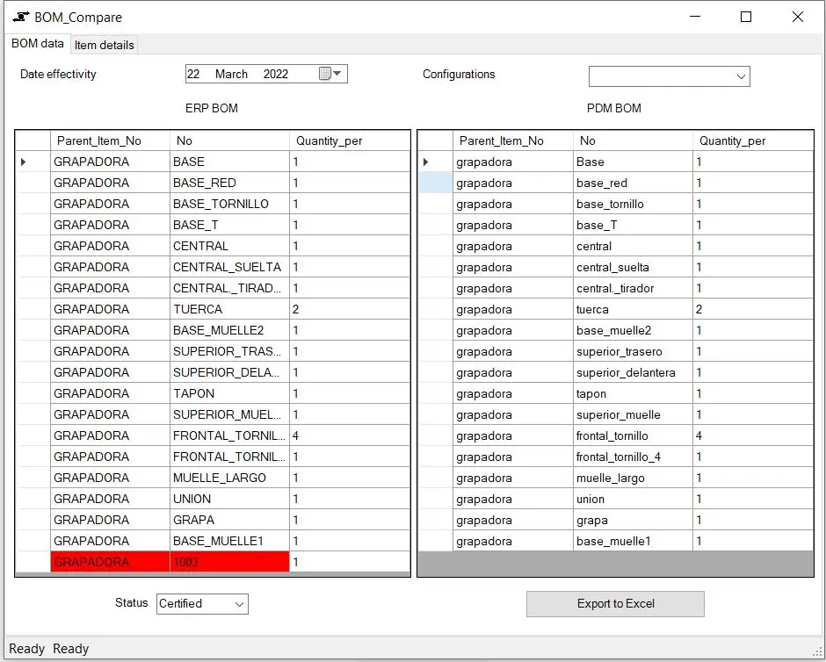
Task: Open the Configurations dropdown
Action: click(x=741, y=76)
